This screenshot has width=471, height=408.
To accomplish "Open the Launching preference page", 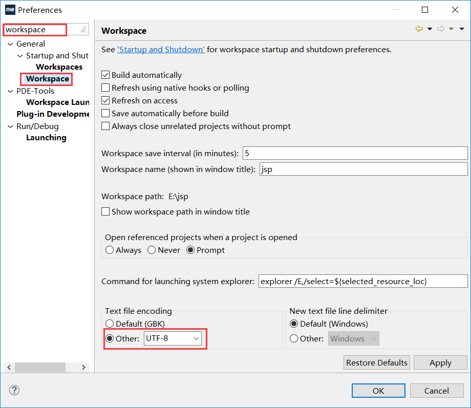I will pos(46,138).
